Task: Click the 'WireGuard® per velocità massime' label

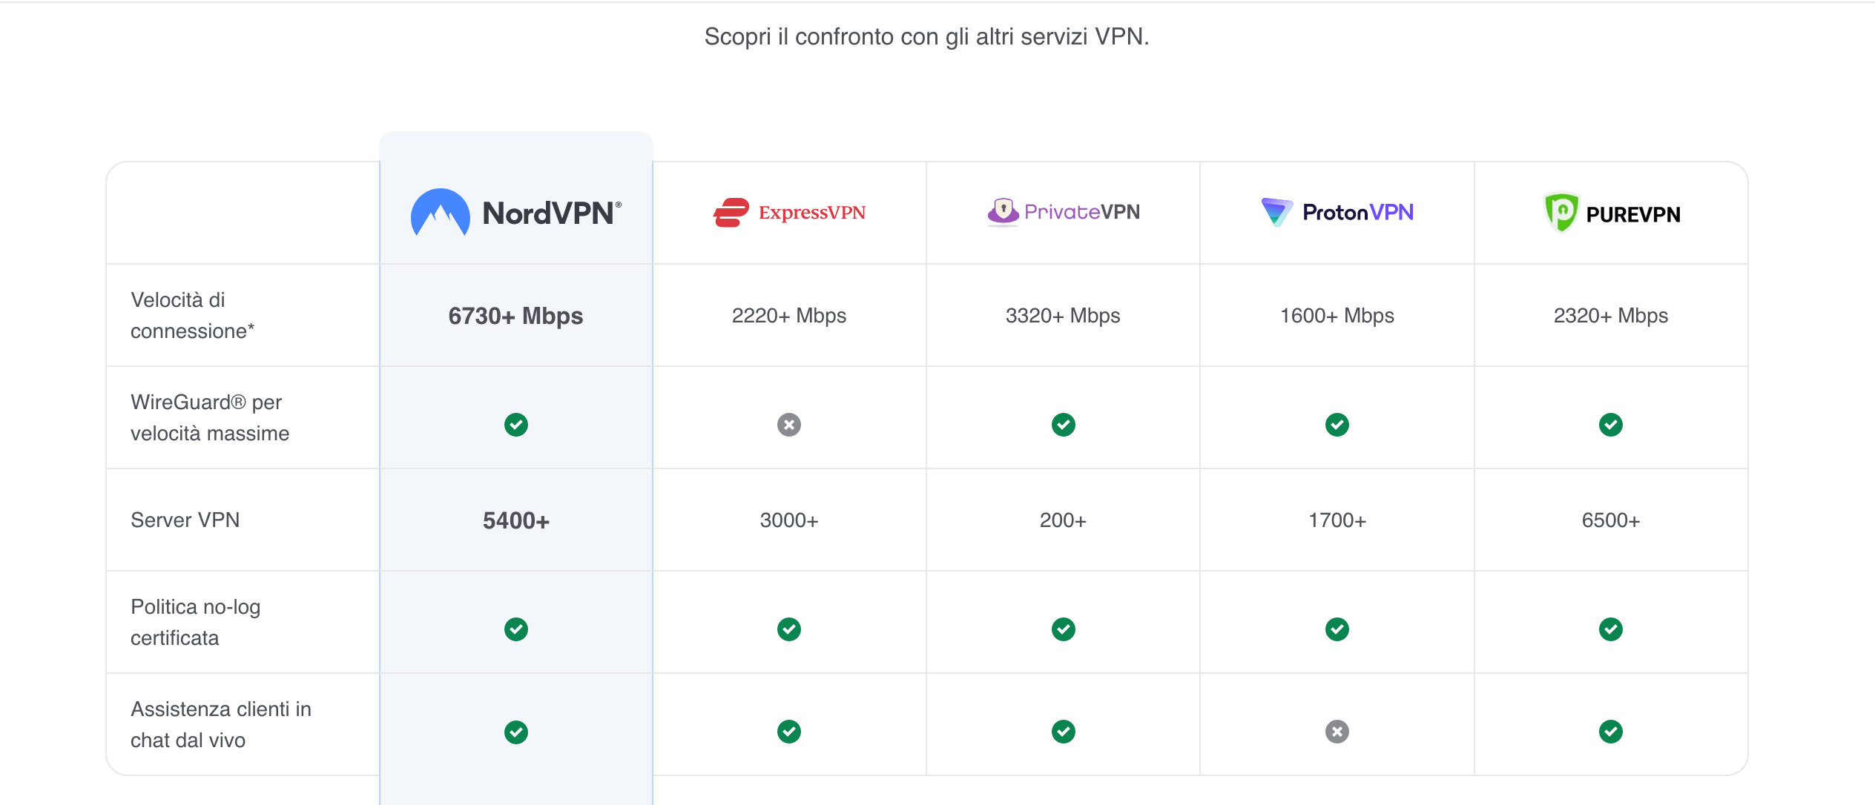Action: click(x=210, y=417)
